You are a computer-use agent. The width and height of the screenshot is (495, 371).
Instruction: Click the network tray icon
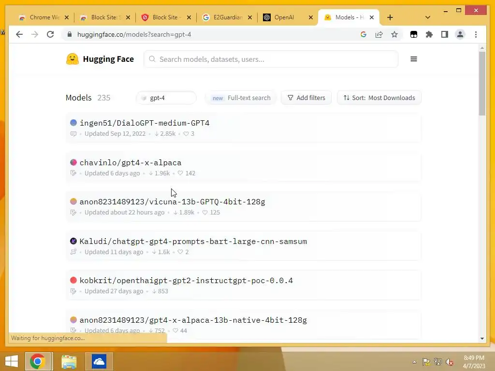pos(438,362)
